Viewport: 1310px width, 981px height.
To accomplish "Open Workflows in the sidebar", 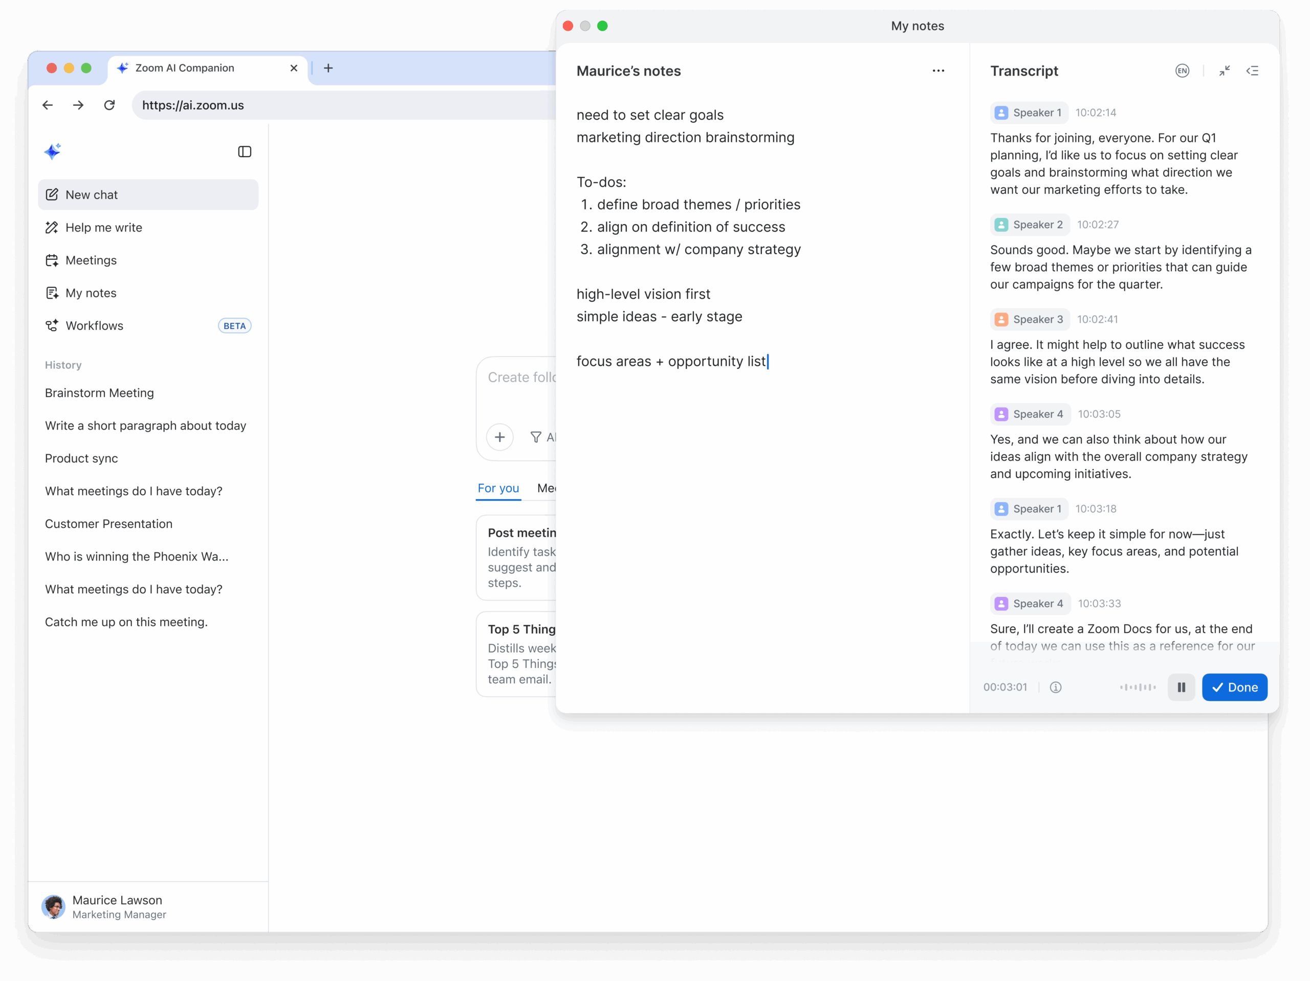I will [x=148, y=326].
